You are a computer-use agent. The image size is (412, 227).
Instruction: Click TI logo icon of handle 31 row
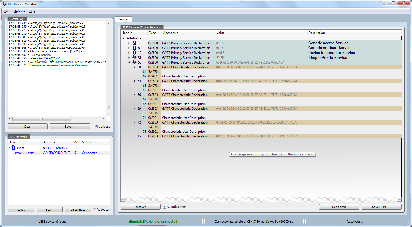click(134, 58)
